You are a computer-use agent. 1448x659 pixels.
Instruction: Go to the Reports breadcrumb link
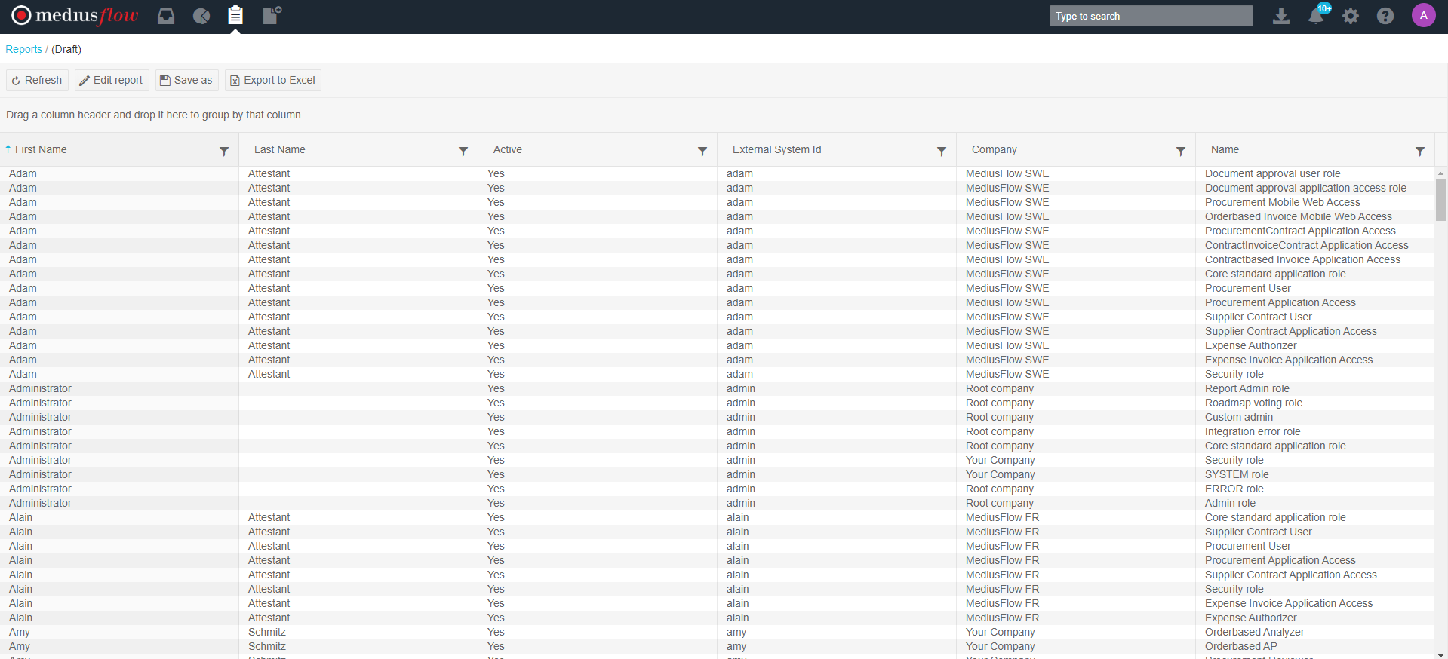24,49
